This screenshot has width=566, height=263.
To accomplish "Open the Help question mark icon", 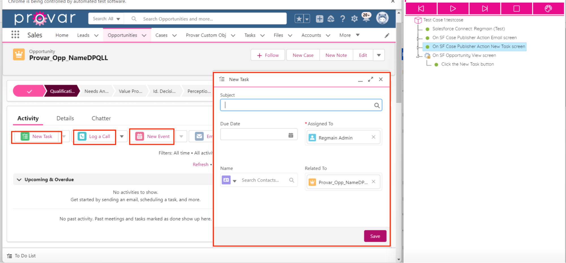I will (x=343, y=19).
